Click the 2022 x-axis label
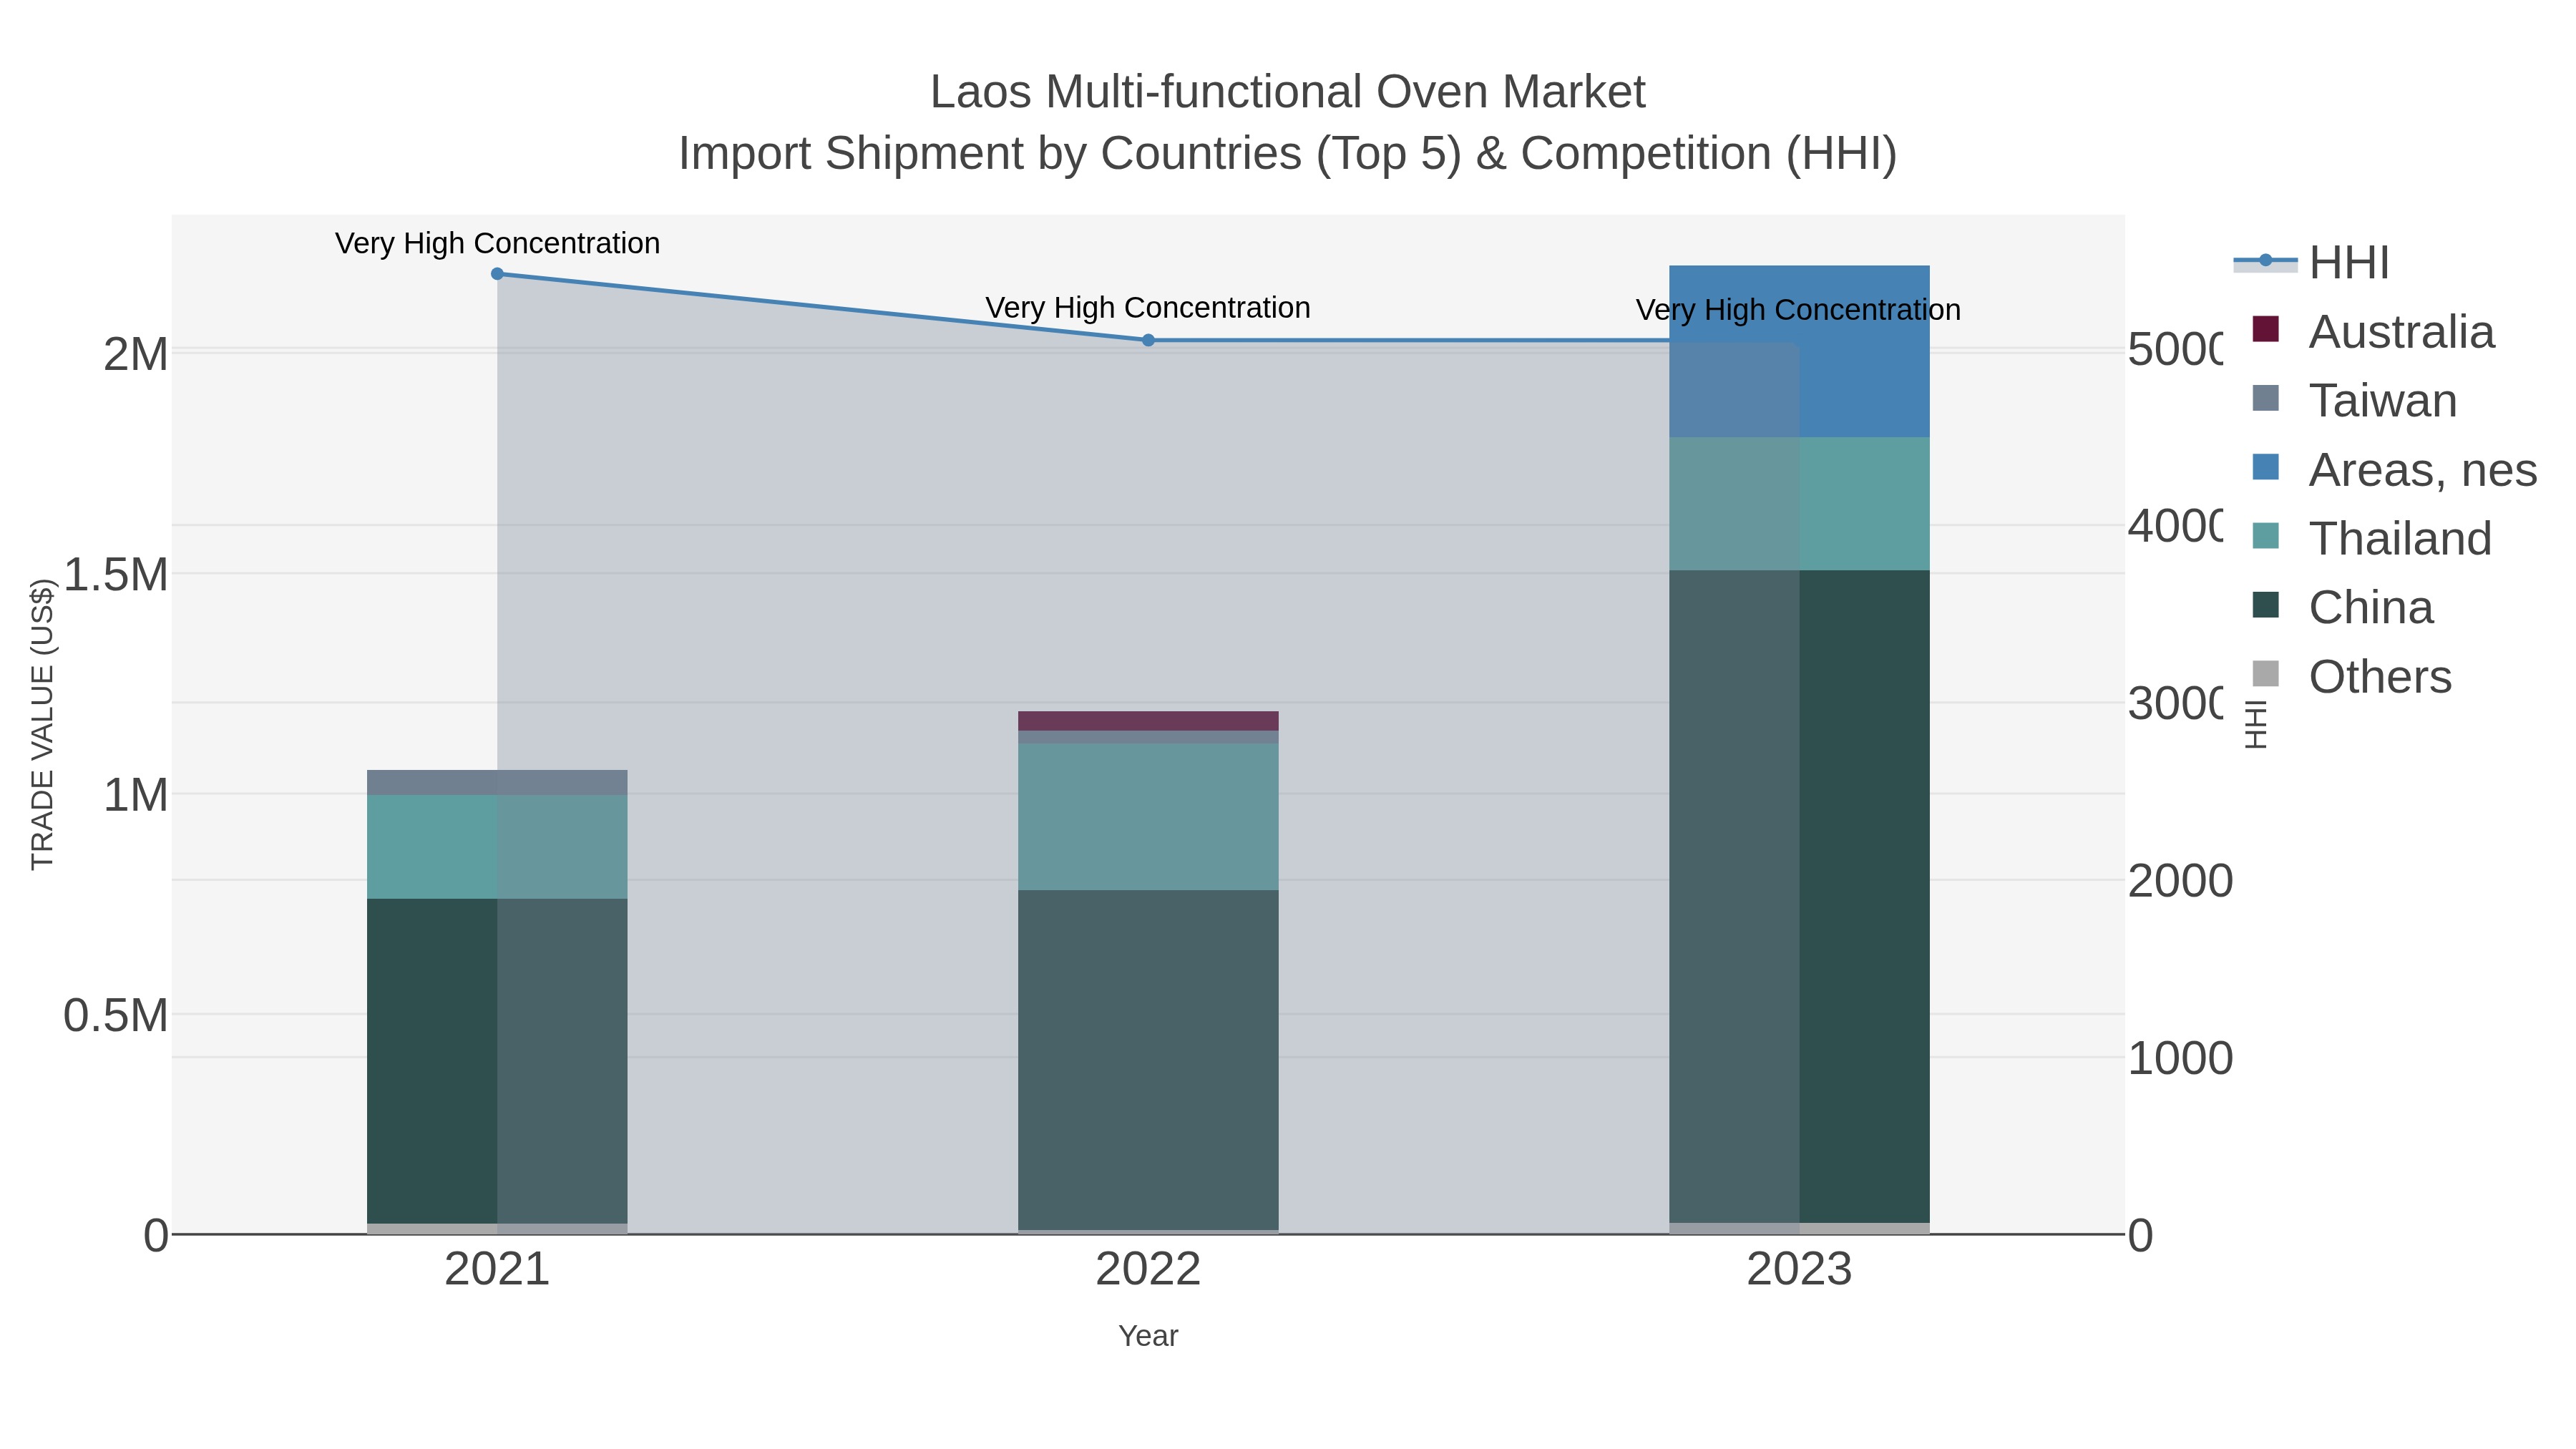 [x=1148, y=1270]
